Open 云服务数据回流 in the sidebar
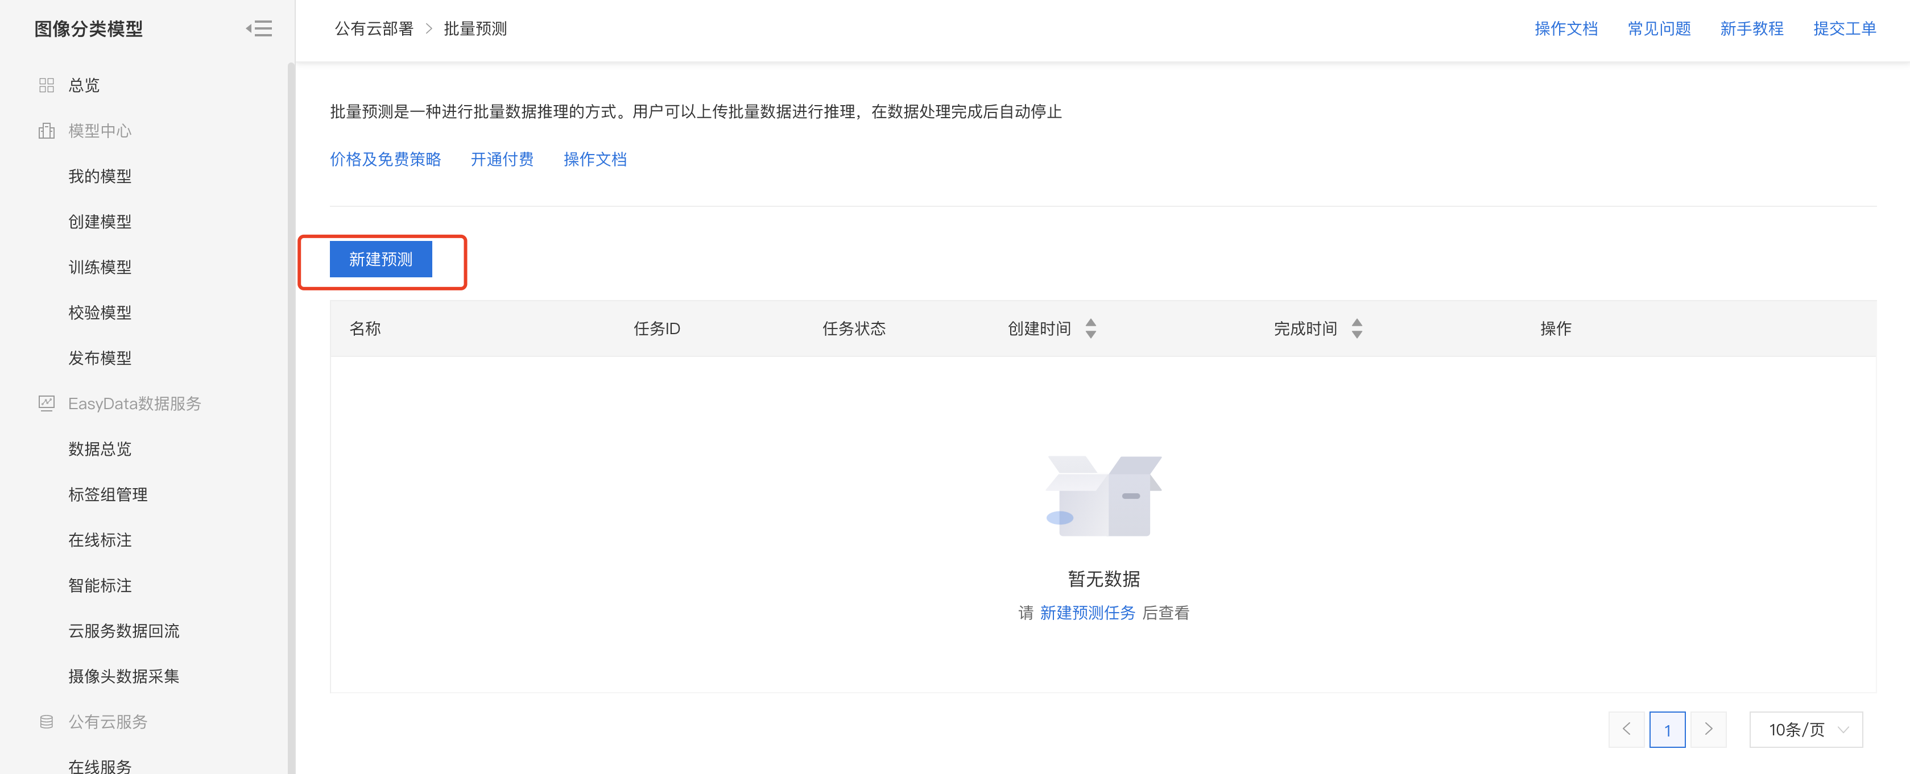Screen dimensions: 1910x774 click(x=124, y=631)
